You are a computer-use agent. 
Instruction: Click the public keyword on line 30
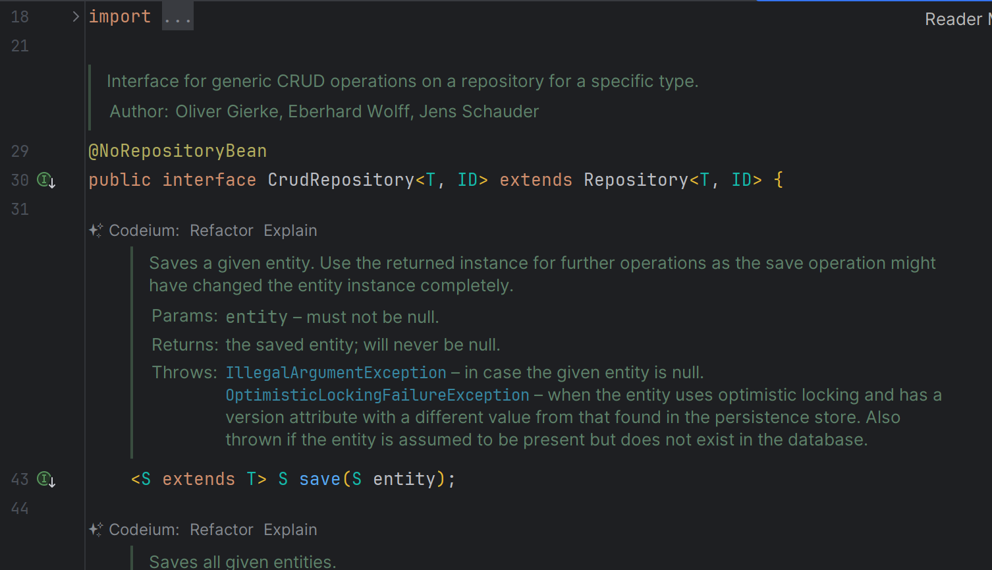tap(120, 180)
